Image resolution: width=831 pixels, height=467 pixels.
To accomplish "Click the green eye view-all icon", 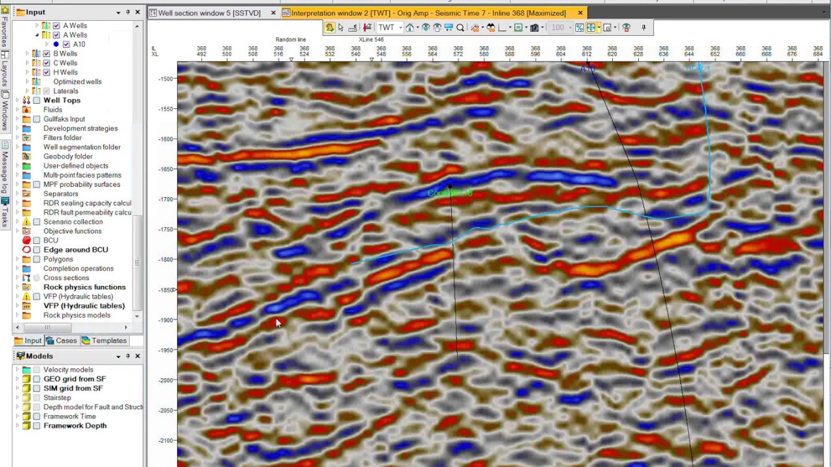I will [426, 27].
